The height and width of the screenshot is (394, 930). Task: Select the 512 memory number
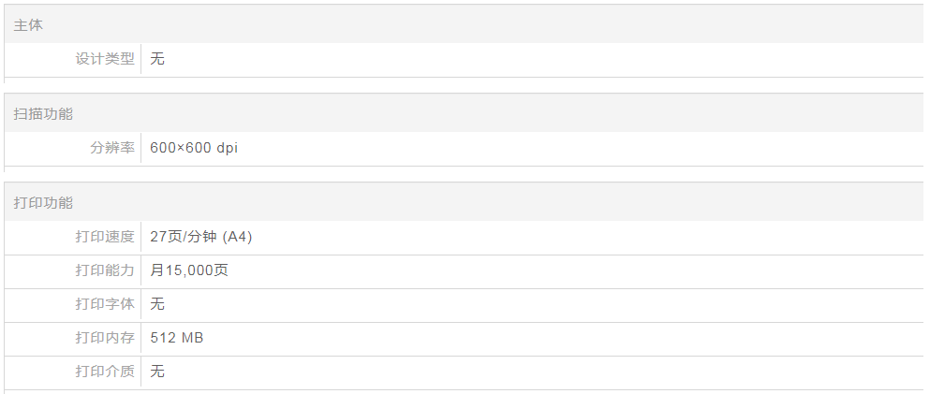point(163,338)
